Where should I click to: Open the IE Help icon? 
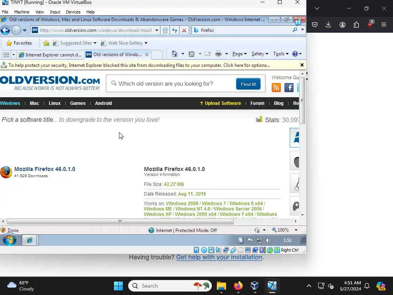pyautogui.click(x=295, y=54)
